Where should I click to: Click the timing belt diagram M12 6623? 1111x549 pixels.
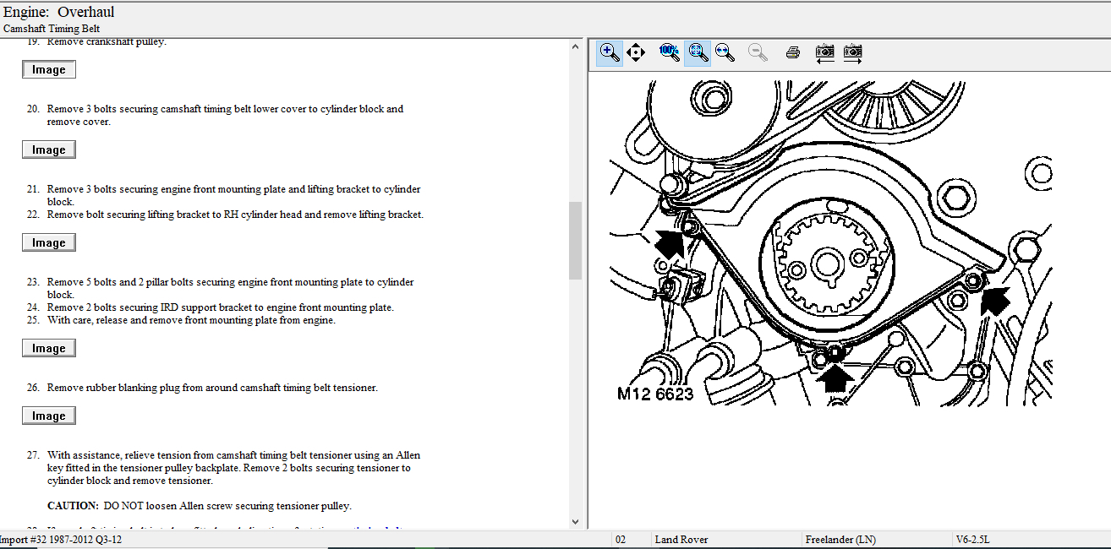(x=829, y=245)
